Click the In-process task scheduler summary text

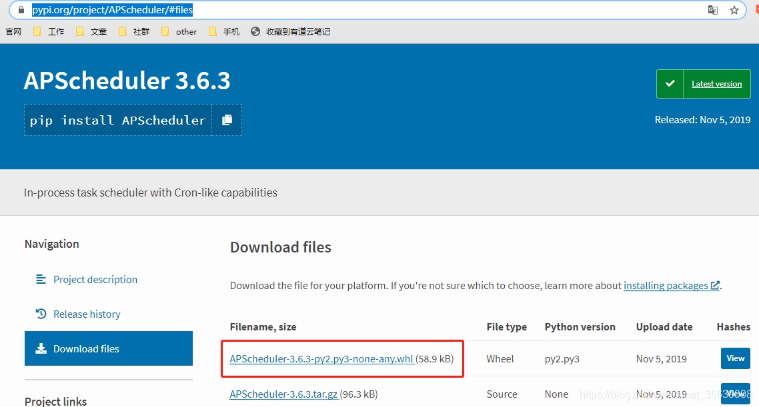click(151, 193)
